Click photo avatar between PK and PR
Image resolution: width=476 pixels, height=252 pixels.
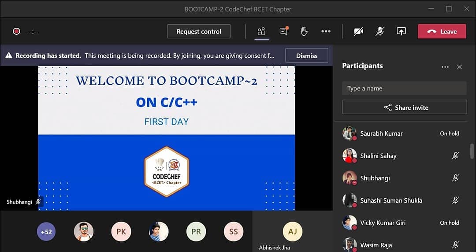[x=159, y=232]
